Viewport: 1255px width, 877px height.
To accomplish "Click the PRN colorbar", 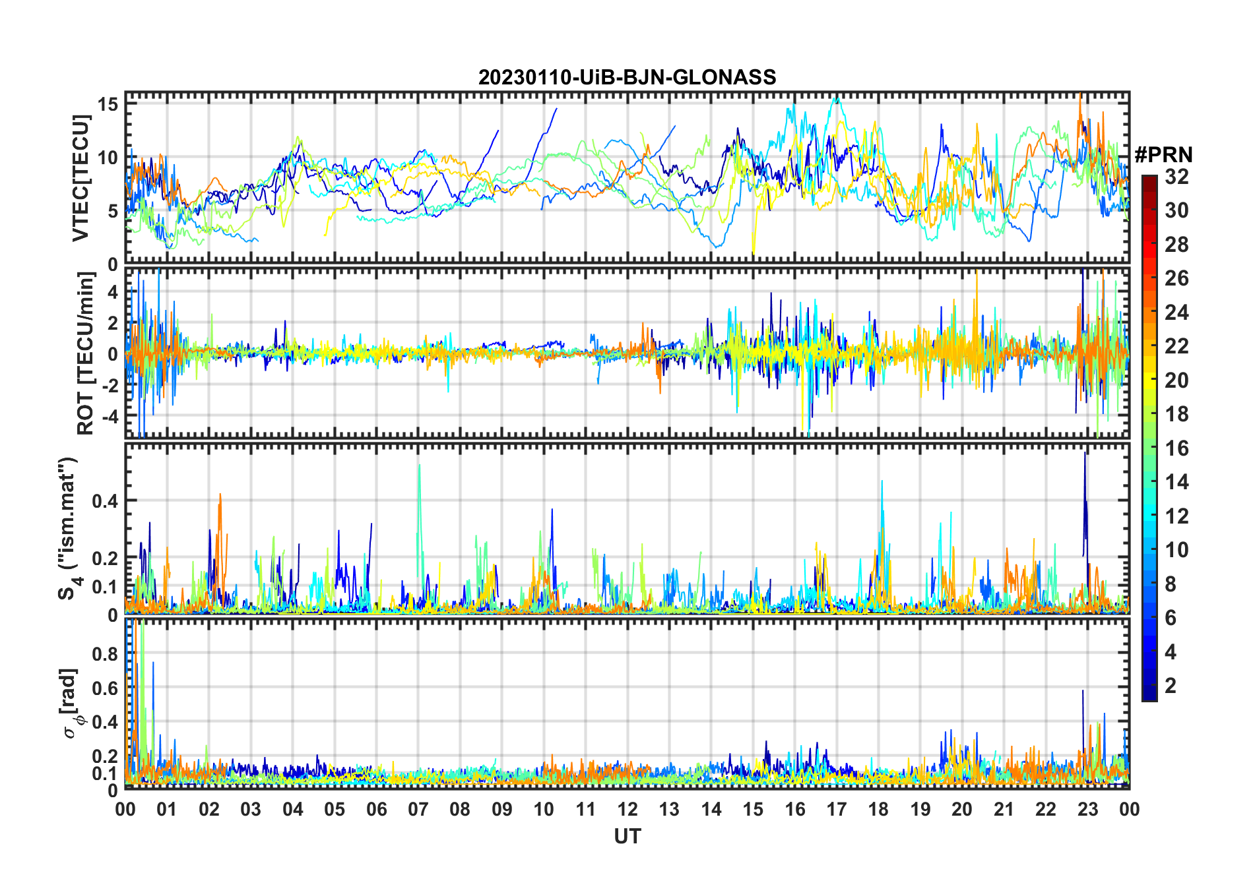I will point(1149,438).
